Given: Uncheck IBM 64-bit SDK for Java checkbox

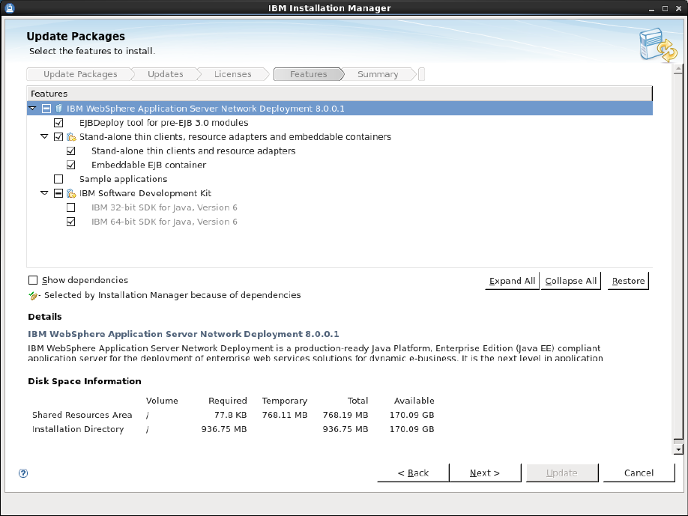Looking at the screenshot, I should pyautogui.click(x=70, y=222).
